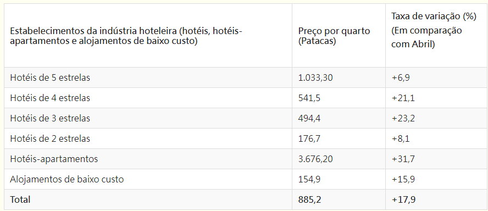Select the 'Hotéis de 4 estrelas' cell
Viewport: 488px width, 211px height.
click(50, 98)
